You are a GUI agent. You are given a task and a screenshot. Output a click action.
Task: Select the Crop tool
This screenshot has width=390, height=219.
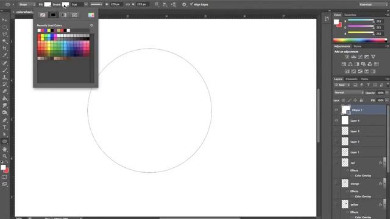(4, 48)
